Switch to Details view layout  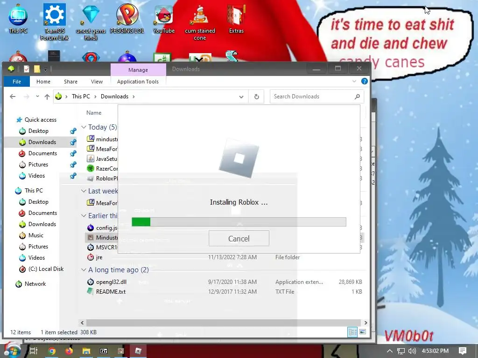pyautogui.click(x=352, y=332)
